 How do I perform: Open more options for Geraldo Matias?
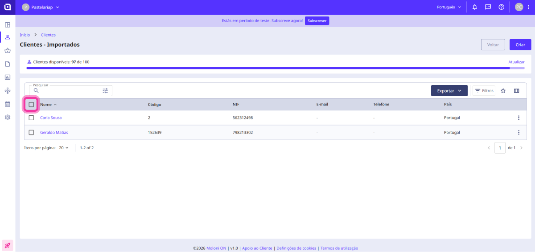(x=519, y=133)
